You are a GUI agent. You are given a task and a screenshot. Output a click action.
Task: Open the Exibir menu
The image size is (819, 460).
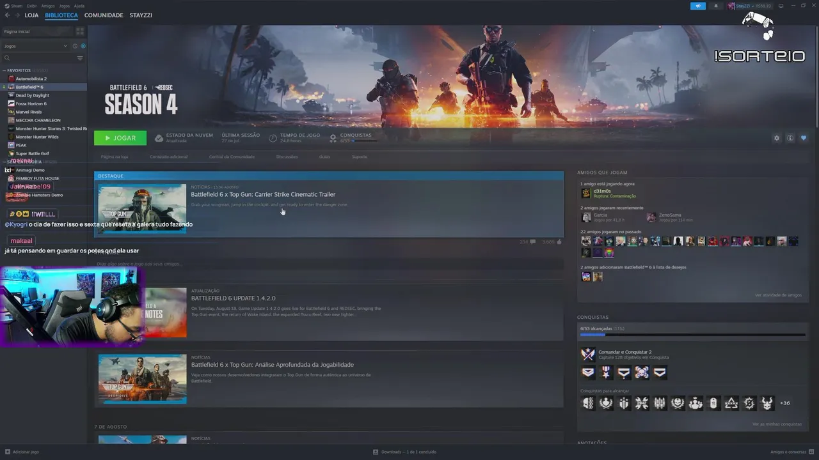32,6
